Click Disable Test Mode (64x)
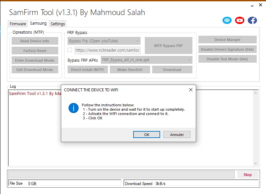Viewport: 266px width, 194px height. (x=227, y=59)
